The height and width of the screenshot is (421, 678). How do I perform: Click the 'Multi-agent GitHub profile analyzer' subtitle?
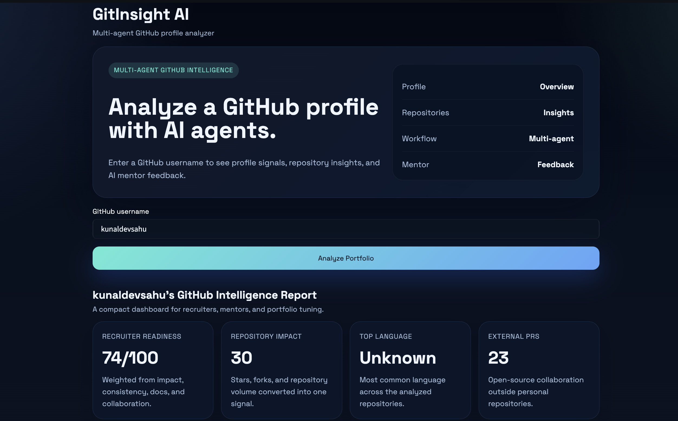click(153, 33)
